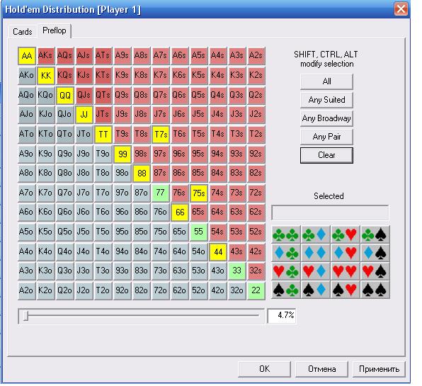
Task: Select the club-diamond suit combination
Action: click(315, 234)
